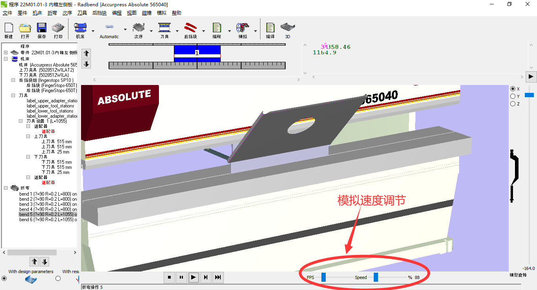This screenshot has width=537, height=290.
Task: Move selection up with arrow below tree
Action: tap(34, 262)
